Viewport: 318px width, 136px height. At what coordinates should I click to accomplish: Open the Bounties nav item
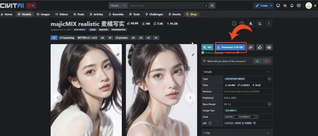coord(116,14)
